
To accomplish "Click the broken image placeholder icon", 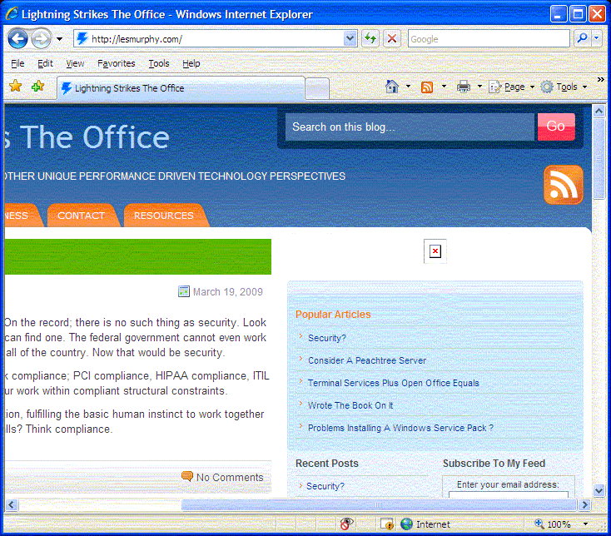I will point(435,251).
